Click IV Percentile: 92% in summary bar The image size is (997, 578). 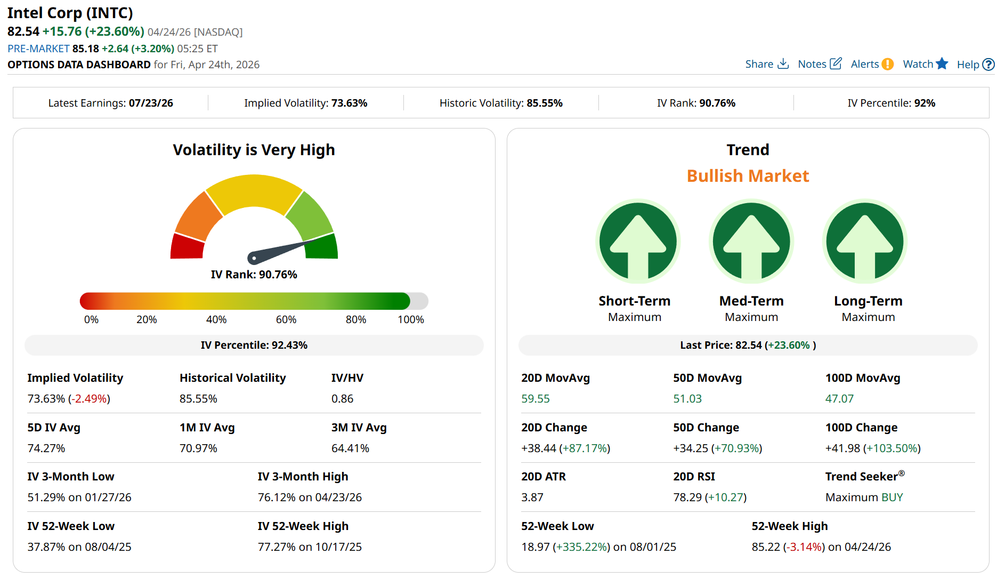pos(891,103)
